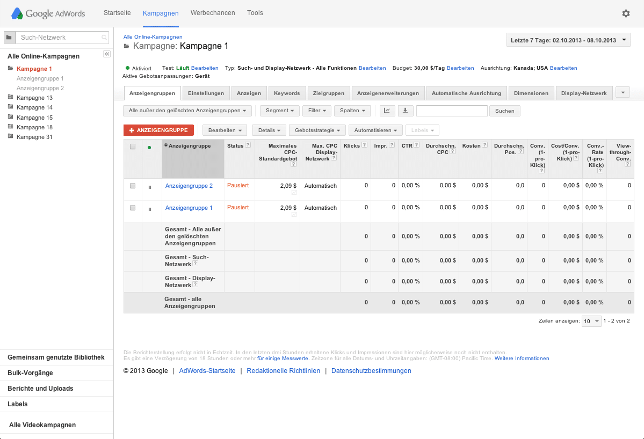This screenshot has width=644, height=439.
Task: Open Werbechancen in top navigation
Action: tap(213, 13)
